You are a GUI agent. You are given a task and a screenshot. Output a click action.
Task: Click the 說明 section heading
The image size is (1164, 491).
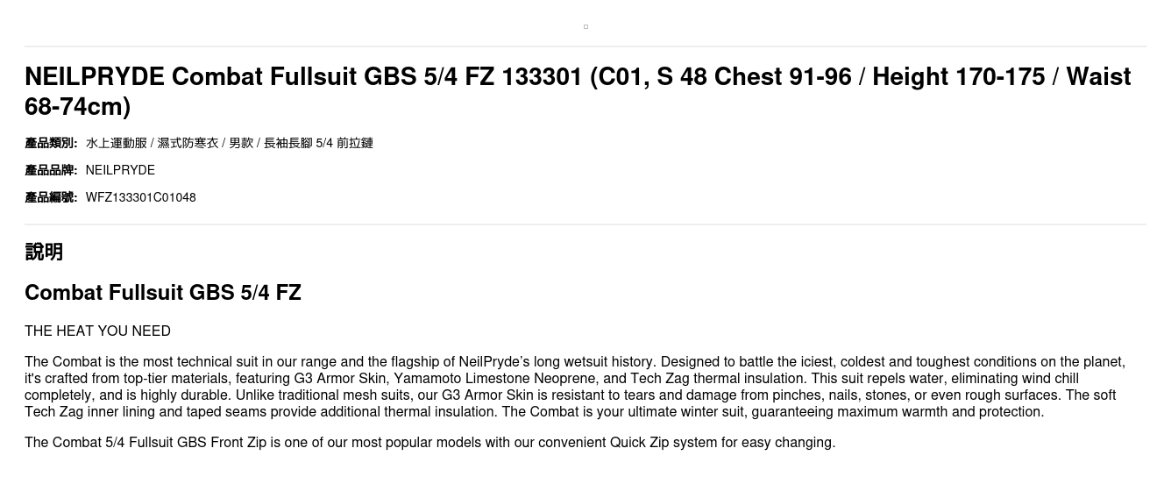pyautogui.click(x=44, y=252)
